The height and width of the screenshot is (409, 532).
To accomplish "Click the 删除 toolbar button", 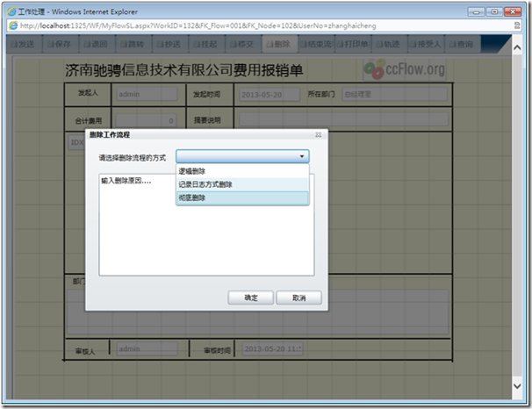I will [280, 44].
